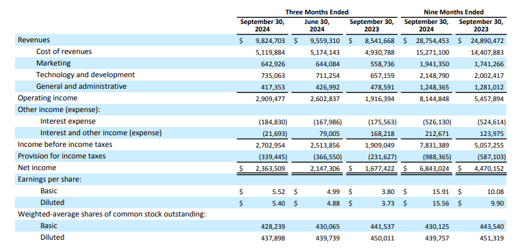Click diluted shares 451,319
527x250 pixels.
pos(491,238)
